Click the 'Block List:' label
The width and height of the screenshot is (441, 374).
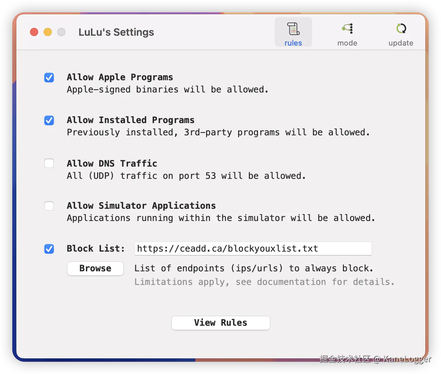(x=96, y=249)
